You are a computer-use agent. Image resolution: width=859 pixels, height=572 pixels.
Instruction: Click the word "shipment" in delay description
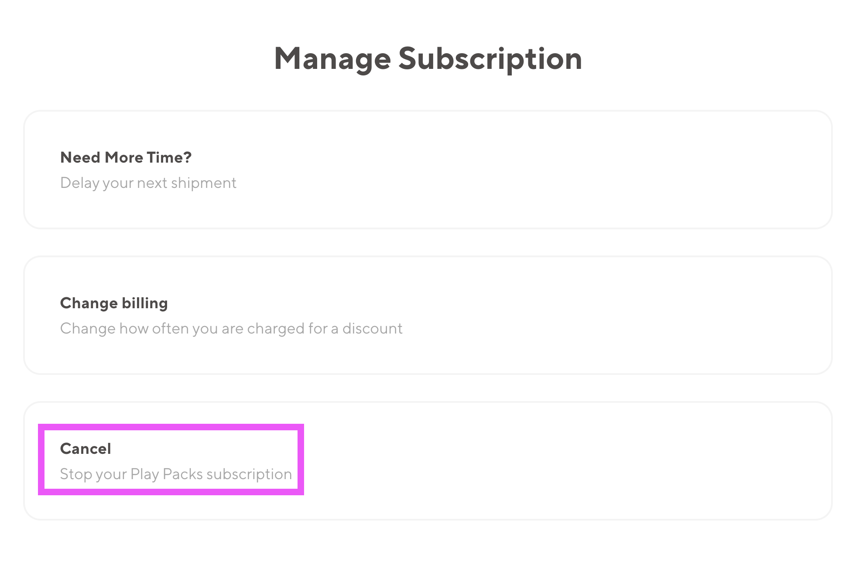[x=203, y=183]
